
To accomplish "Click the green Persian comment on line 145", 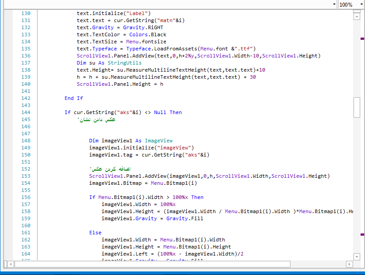I will [96, 119].
